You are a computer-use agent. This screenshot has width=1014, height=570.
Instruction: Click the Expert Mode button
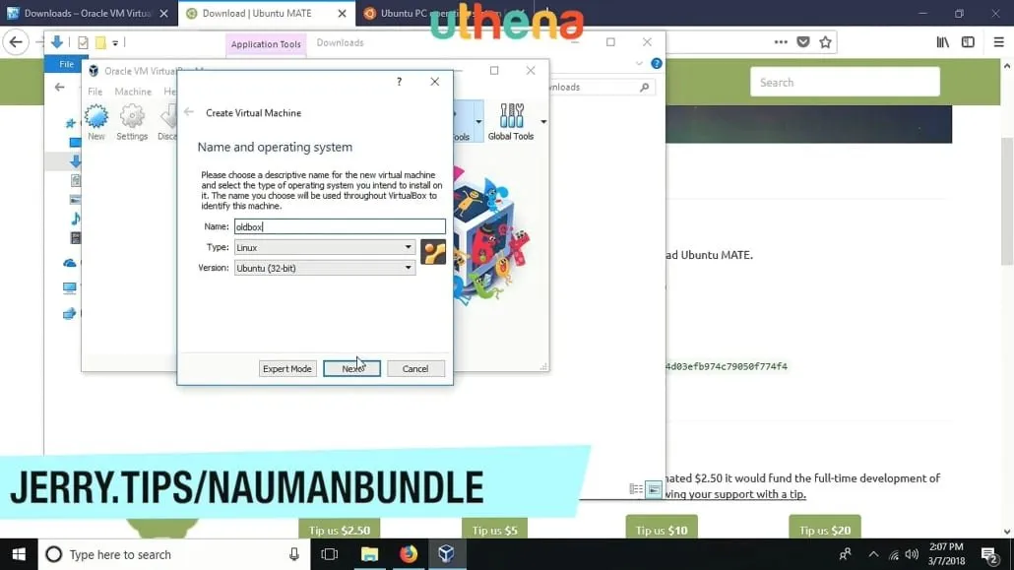[287, 369]
